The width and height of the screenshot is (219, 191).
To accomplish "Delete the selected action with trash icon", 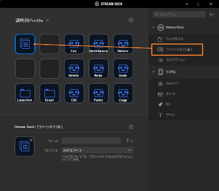I will coord(131,127).
